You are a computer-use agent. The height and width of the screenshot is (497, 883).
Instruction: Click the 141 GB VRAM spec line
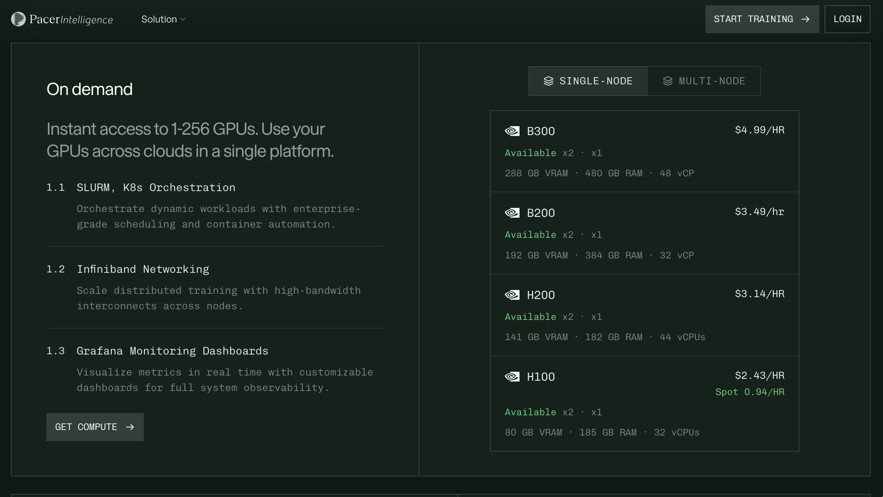(x=605, y=337)
